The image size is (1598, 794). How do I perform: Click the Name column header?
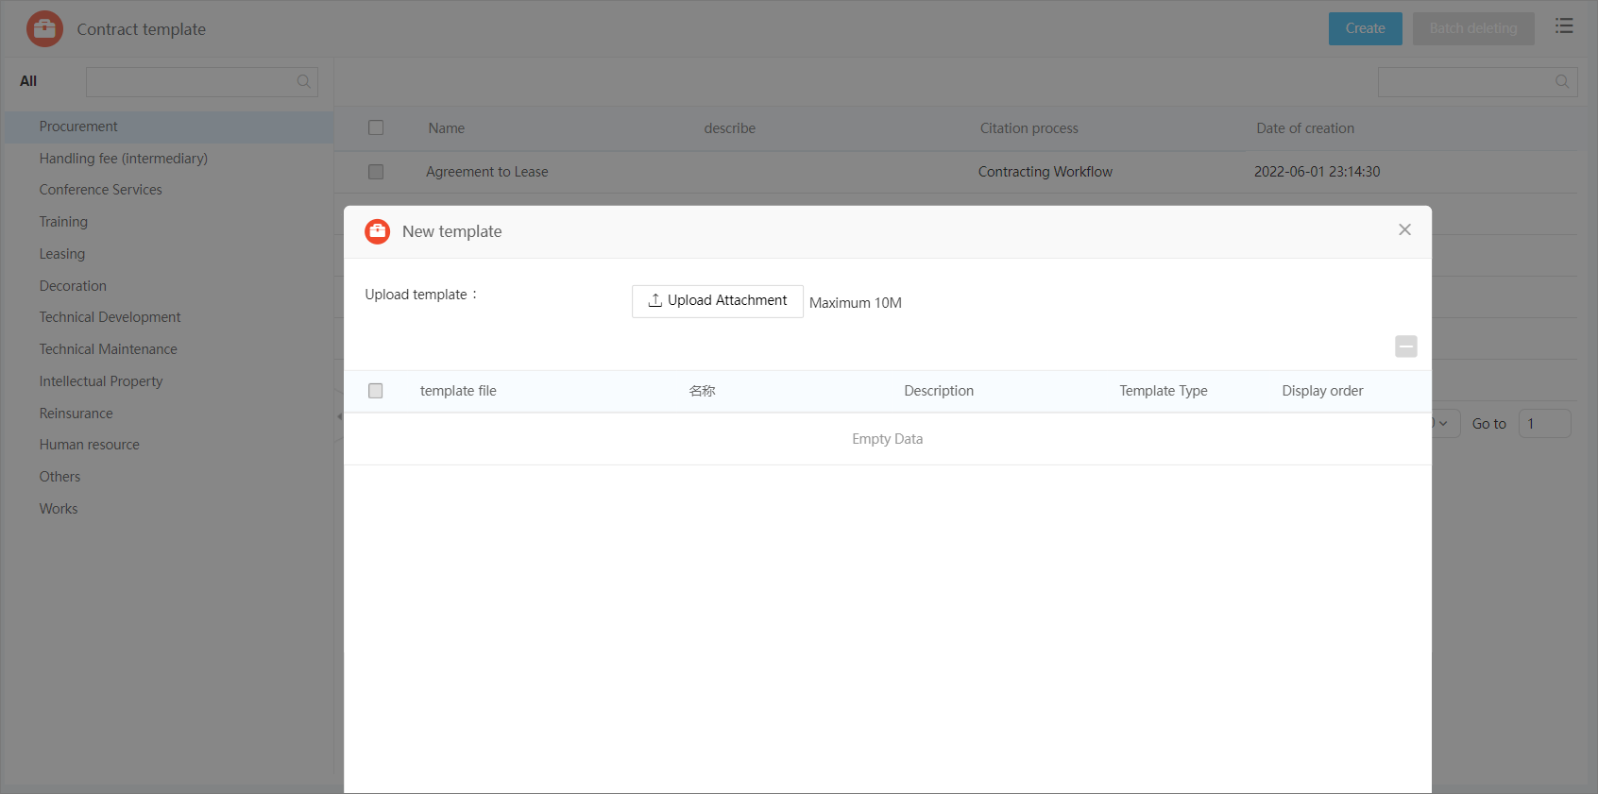tap(447, 128)
